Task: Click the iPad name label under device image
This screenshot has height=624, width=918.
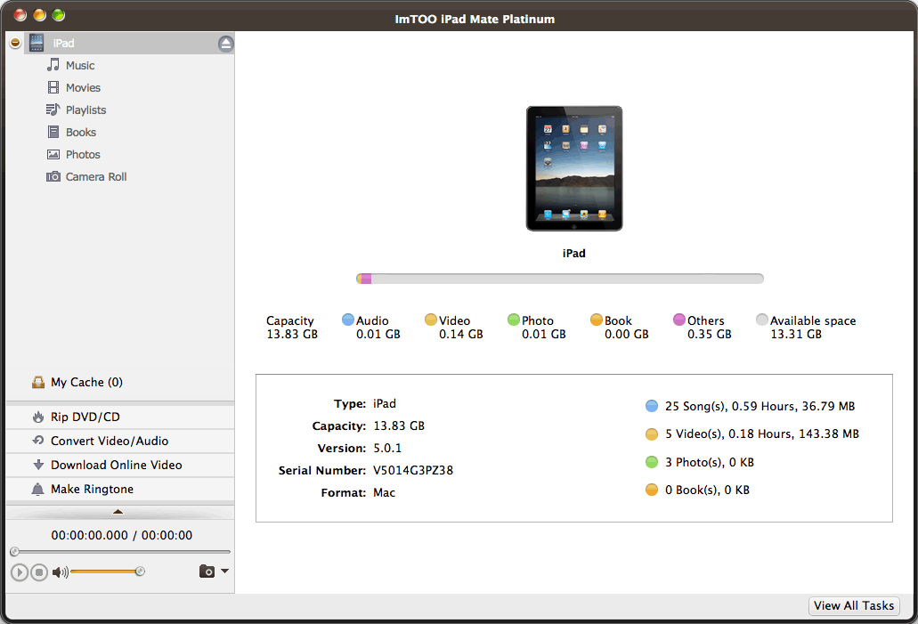Action: (x=573, y=254)
